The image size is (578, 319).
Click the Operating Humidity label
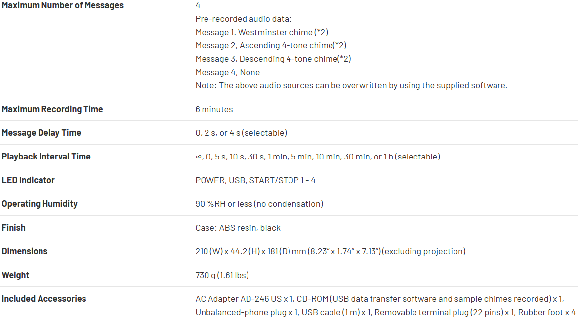[40, 204]
